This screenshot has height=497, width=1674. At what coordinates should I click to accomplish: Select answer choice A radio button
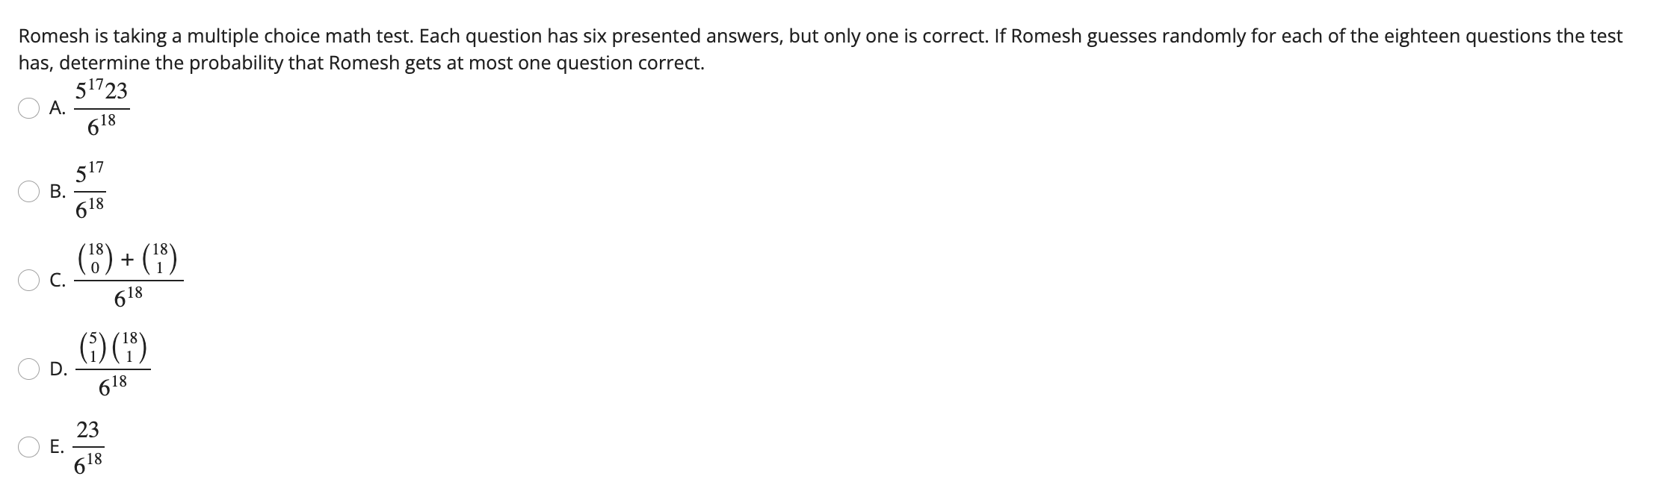[x=29, y=109]
